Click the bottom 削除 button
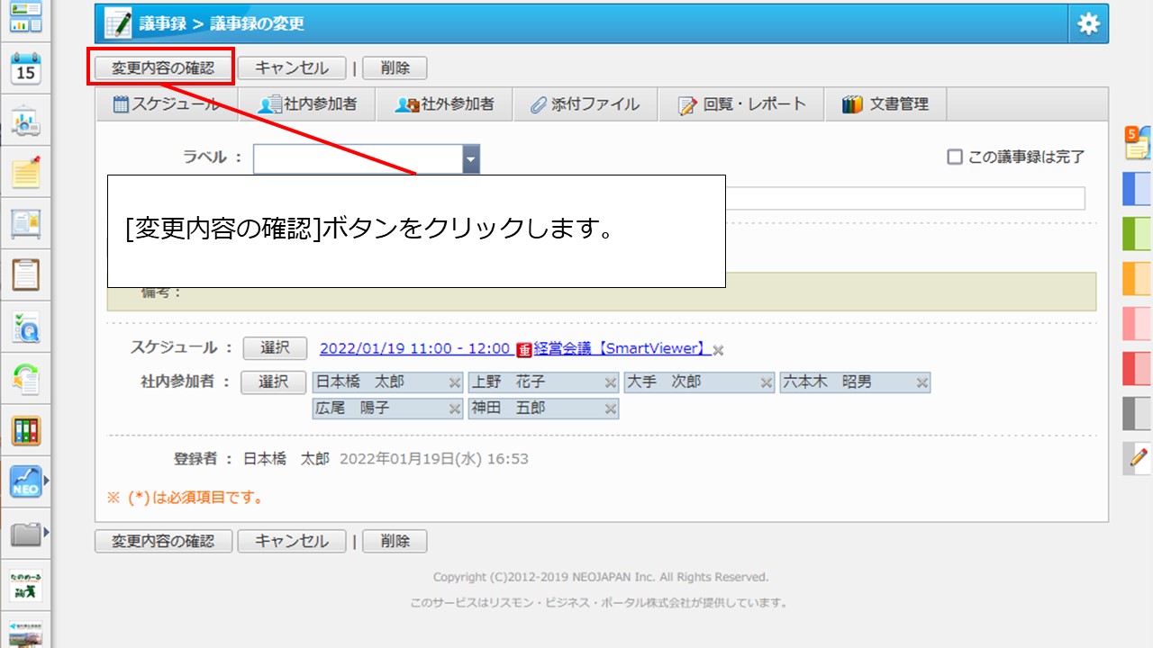 pyautogui.click(x=395, y=541)
